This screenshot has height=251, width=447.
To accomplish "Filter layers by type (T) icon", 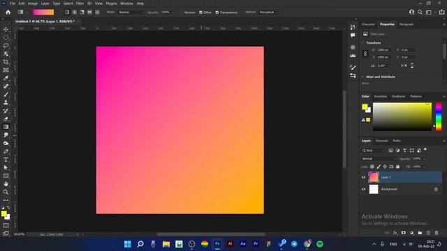I will pyautogui.click(x=404, y=151).
